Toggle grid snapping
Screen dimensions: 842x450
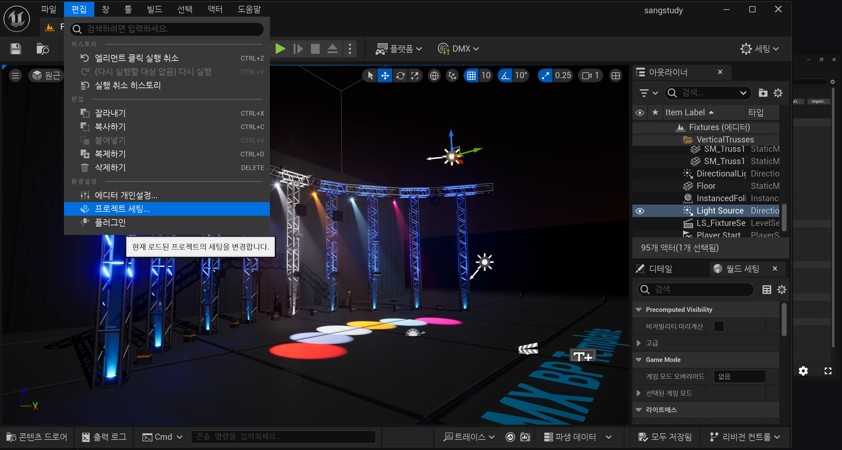click(x=471, y=75)
